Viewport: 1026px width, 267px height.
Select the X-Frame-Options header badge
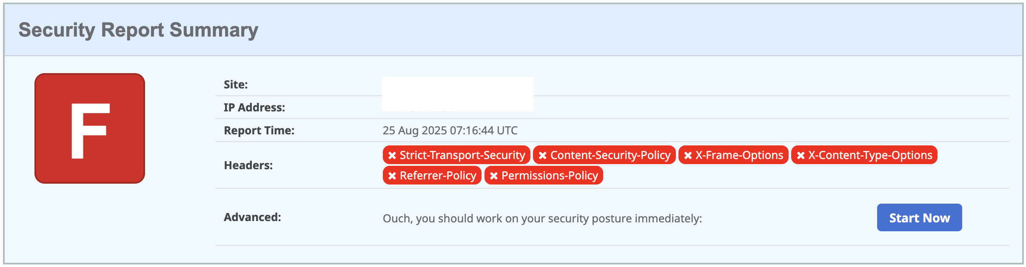coord(739,155)
